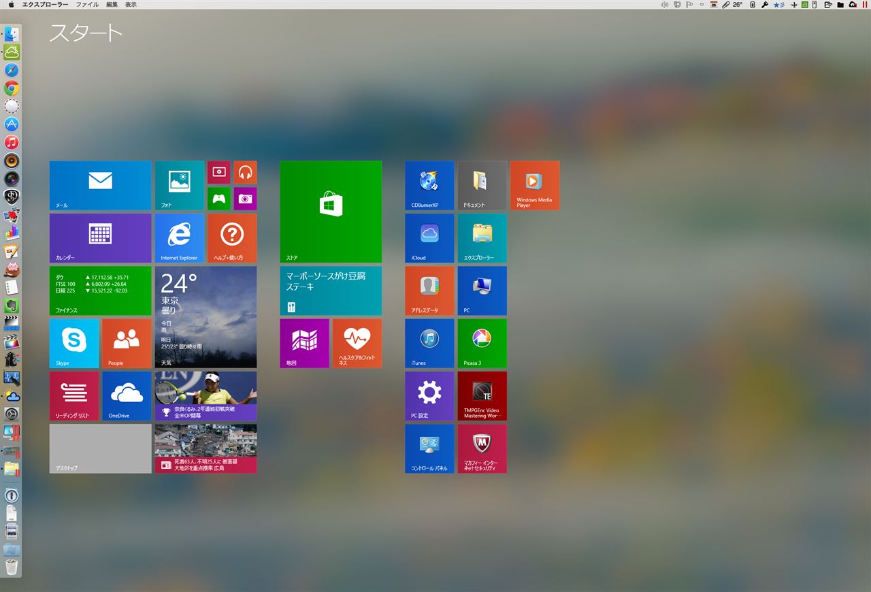
Task: Open the Desktop (デスクトップ) tile
Action: pos(100,448)
